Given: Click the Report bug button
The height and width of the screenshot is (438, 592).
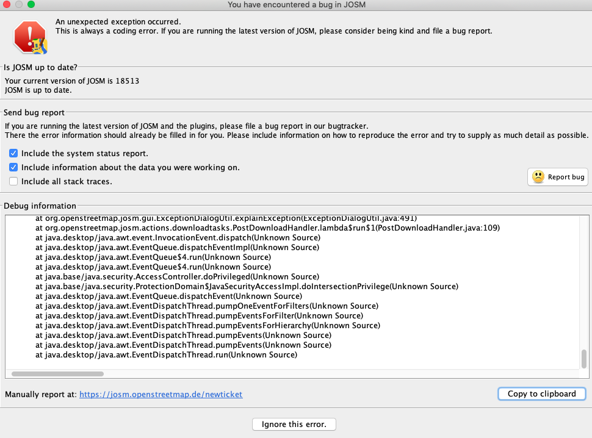Looking at the screenshot, I should [558, 177].
